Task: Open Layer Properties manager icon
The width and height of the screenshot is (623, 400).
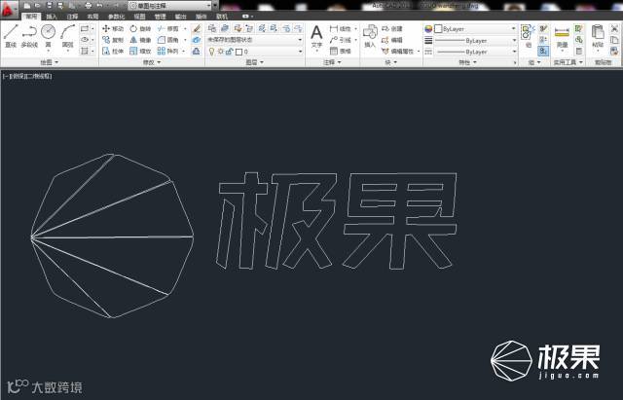Action: tap(212, 28)
